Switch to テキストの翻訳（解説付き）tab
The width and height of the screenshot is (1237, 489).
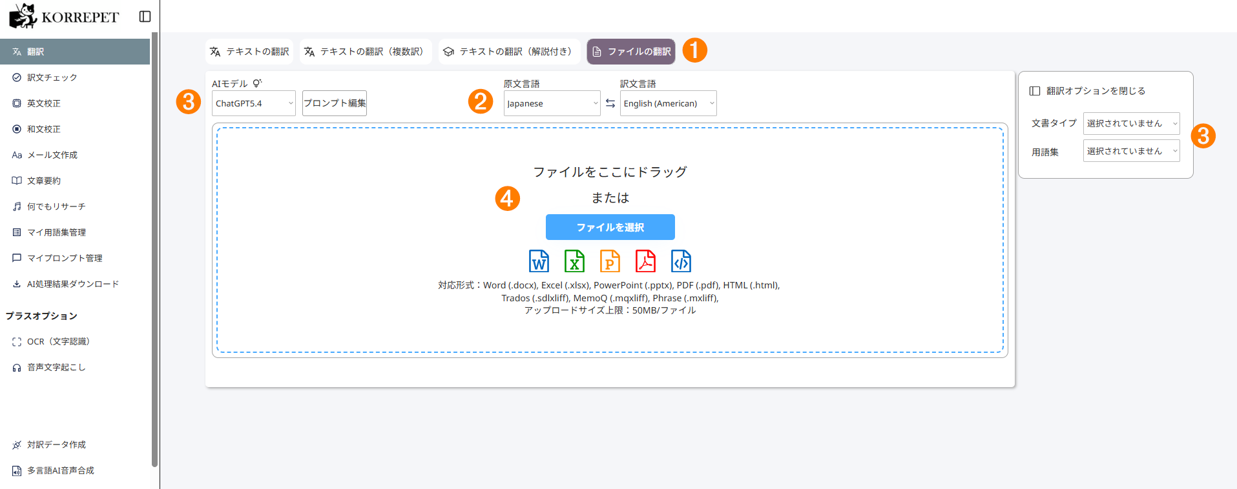[509, 52]
